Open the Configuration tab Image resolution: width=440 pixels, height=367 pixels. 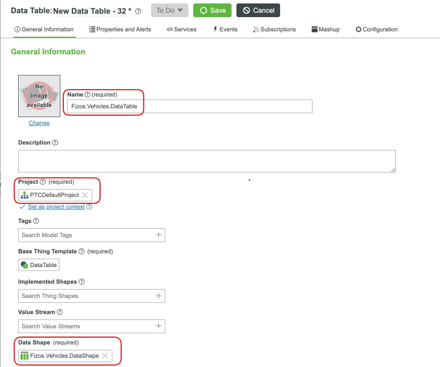376,29
